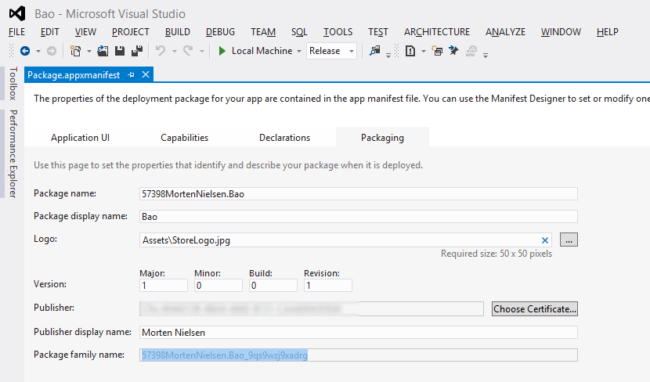Open toolbar overflow options at far right
This screenshot has width=650, height=382.
486,54
